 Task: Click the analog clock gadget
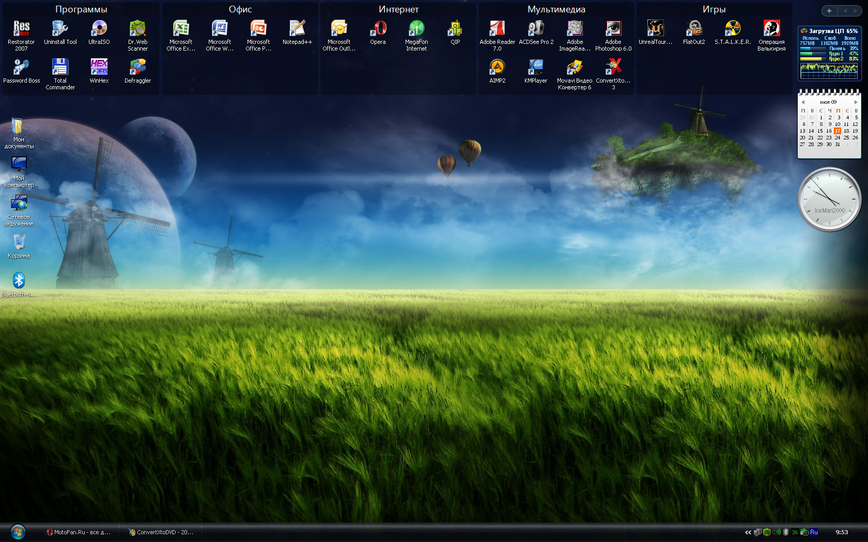point(829,199)
